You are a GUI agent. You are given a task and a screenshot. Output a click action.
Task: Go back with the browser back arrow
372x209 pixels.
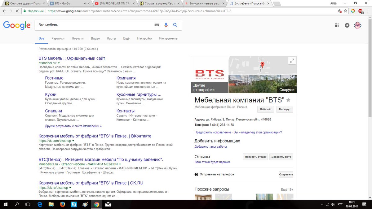click(4, 11)
